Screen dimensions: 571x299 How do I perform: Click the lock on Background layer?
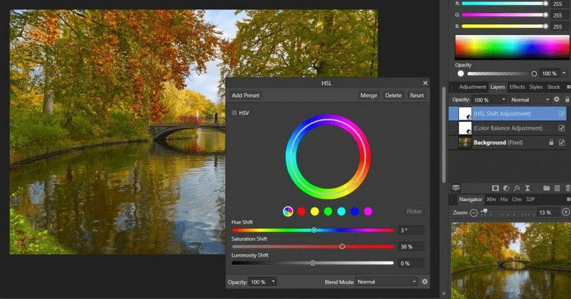point(552,142)
